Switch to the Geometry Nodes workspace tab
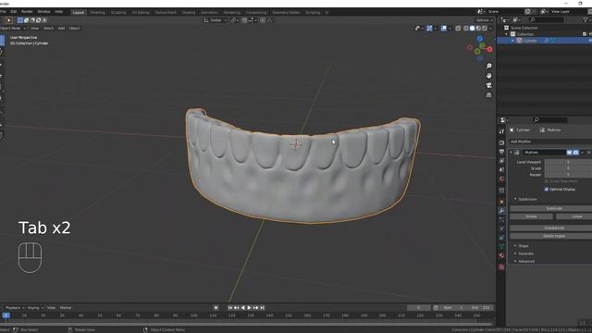592x333 pixels. 286,12
